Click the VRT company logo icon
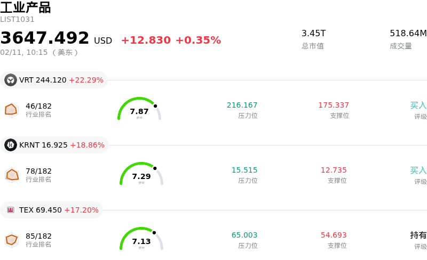Viewport: 427px width, 260px height. coord(11,80)
